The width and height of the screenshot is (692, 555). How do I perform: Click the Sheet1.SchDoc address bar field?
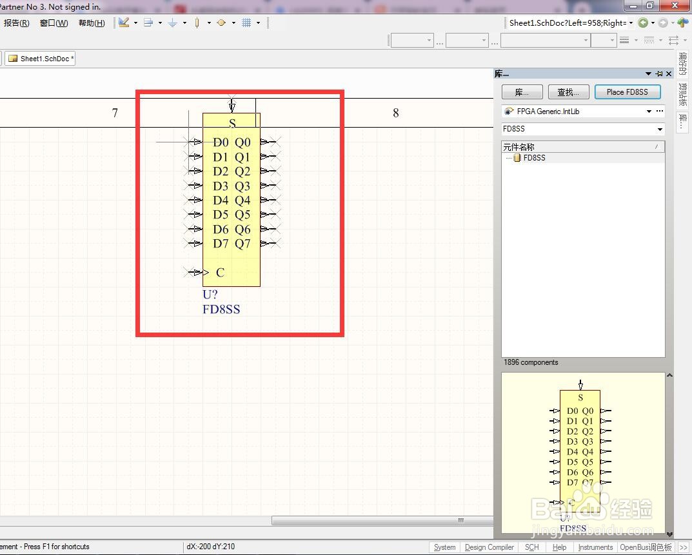click(567, 23)
